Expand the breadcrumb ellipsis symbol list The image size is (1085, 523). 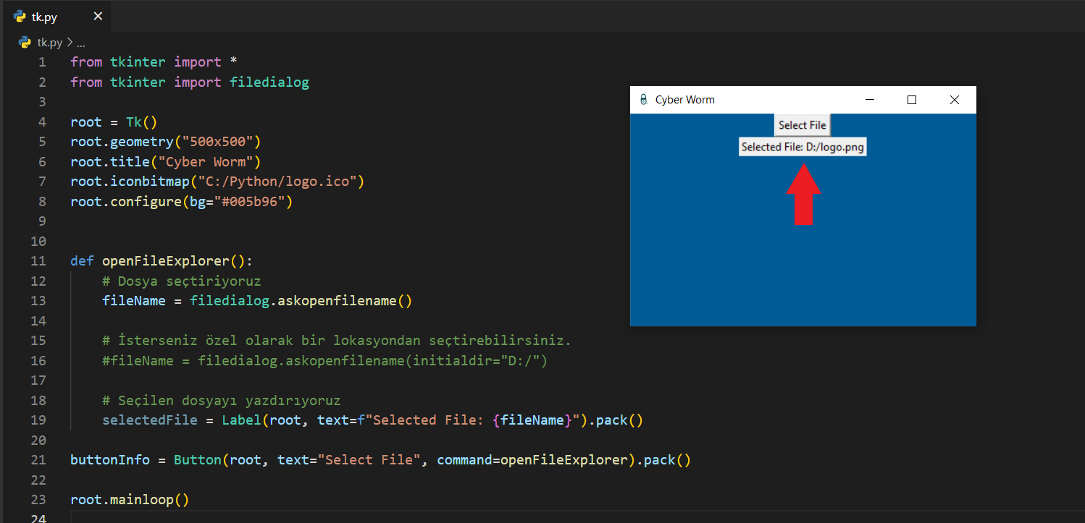[80, 43]
